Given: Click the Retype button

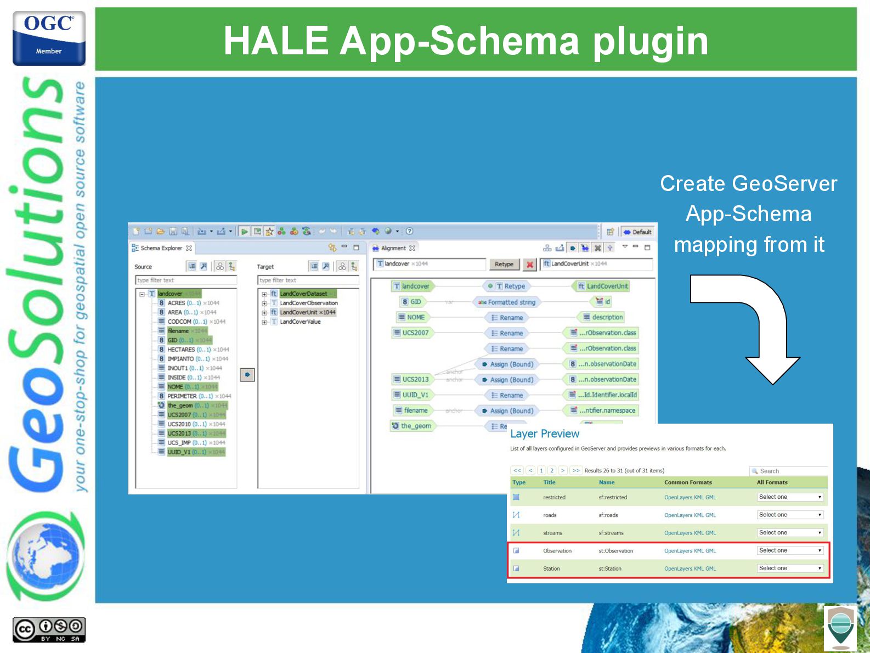Looking at the screenshot, I should pos(504,264).
